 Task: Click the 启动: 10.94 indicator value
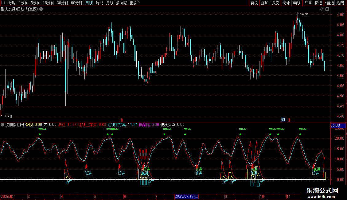67,125
